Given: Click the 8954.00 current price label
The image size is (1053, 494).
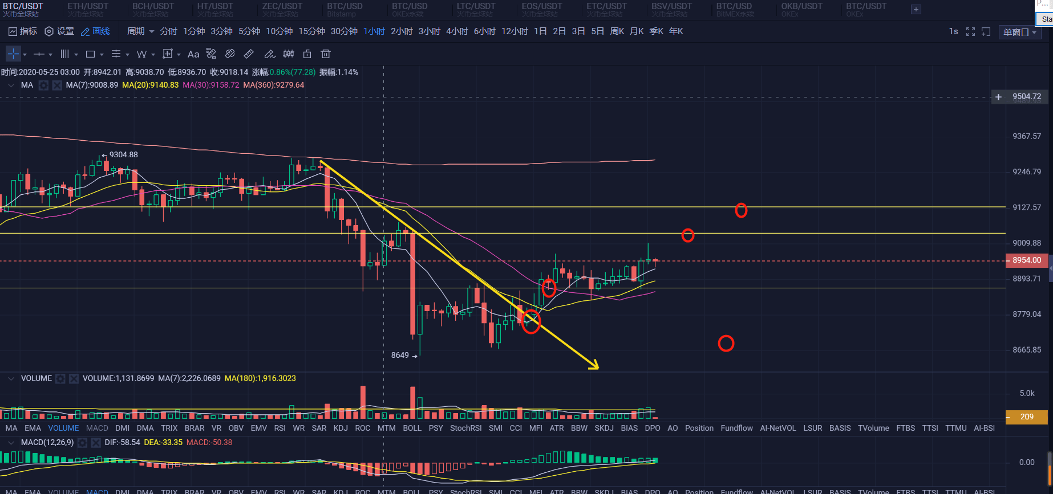Looking at the screenshot, I should 1027,260.
